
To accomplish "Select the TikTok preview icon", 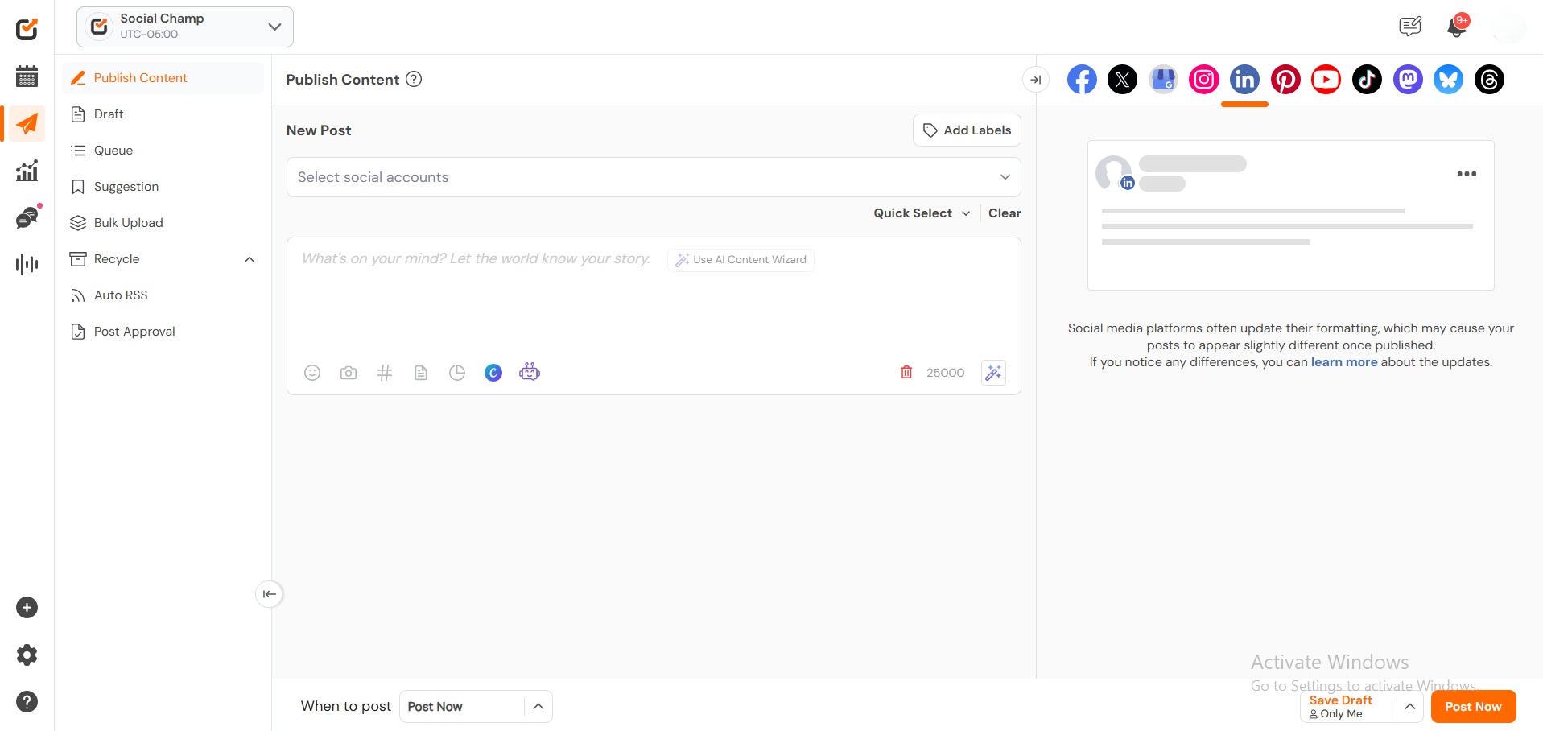I will point(1367,80).
